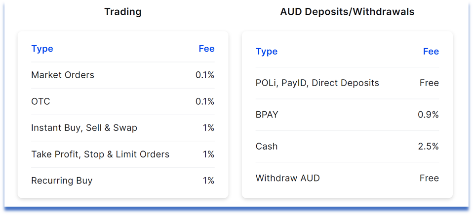This screenshot has width=473, height=215.
Task: Click the 0.1% fee for Market Orders
Action: click(x=205, y=75)
